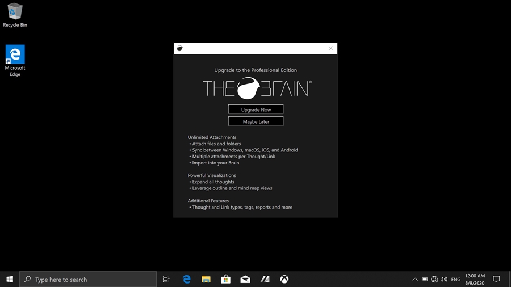
Task: Click 'Thought and Link types, tags, reports' line
Action: [x=242, y=207]
